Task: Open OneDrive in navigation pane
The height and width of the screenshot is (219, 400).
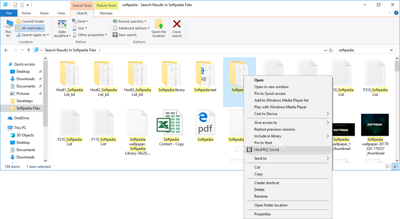Action: [x=21, y=118]
